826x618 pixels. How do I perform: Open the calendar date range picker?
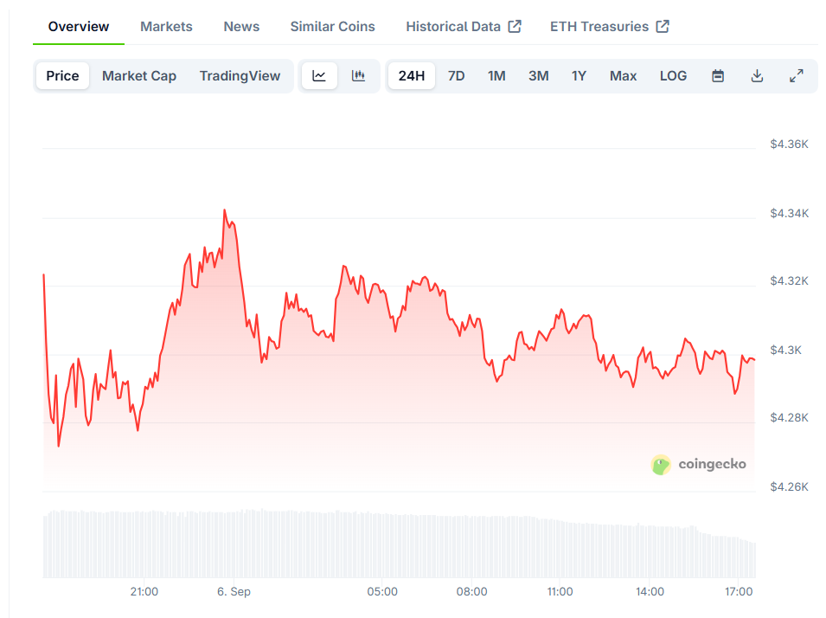pos(718,76)
